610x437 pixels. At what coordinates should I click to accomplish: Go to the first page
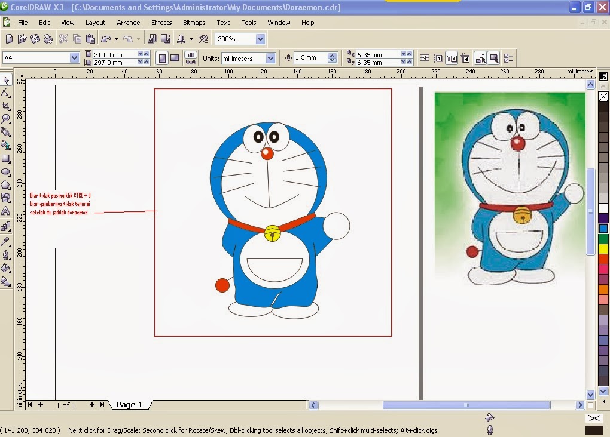[x=30, y=405]
